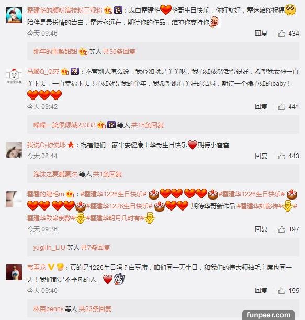Open hashtag #霍建华明月几时有#
This screenshot has width=305, height=320.
(x=116, y=218)
